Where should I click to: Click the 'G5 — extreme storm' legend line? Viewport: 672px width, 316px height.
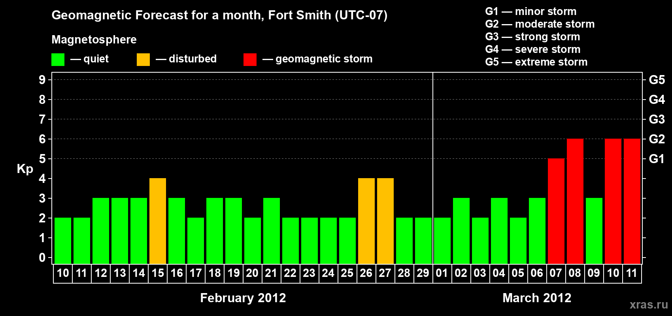pos(536,62)
